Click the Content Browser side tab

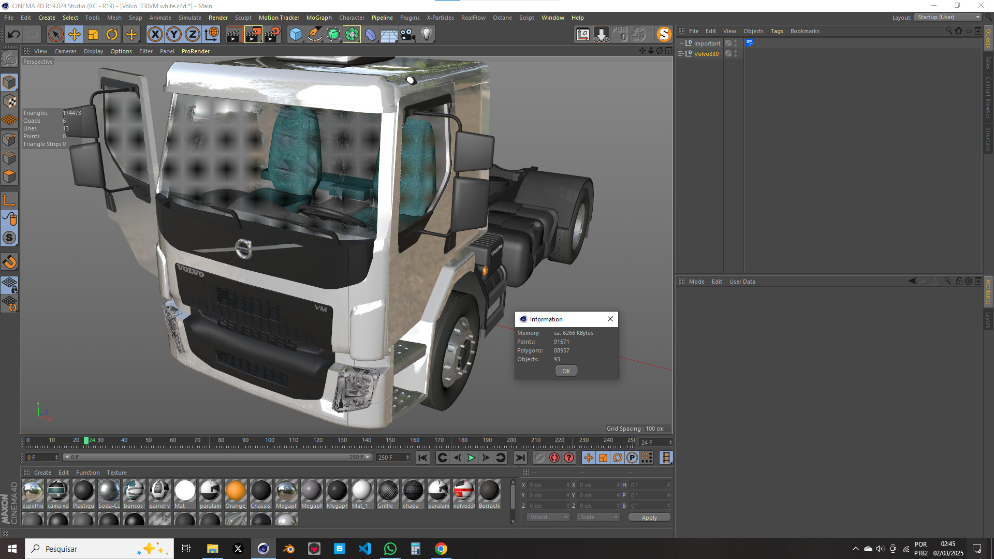[988, 97]
